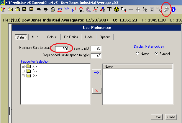Click the Name column header in favourites list

pos(138,67)
